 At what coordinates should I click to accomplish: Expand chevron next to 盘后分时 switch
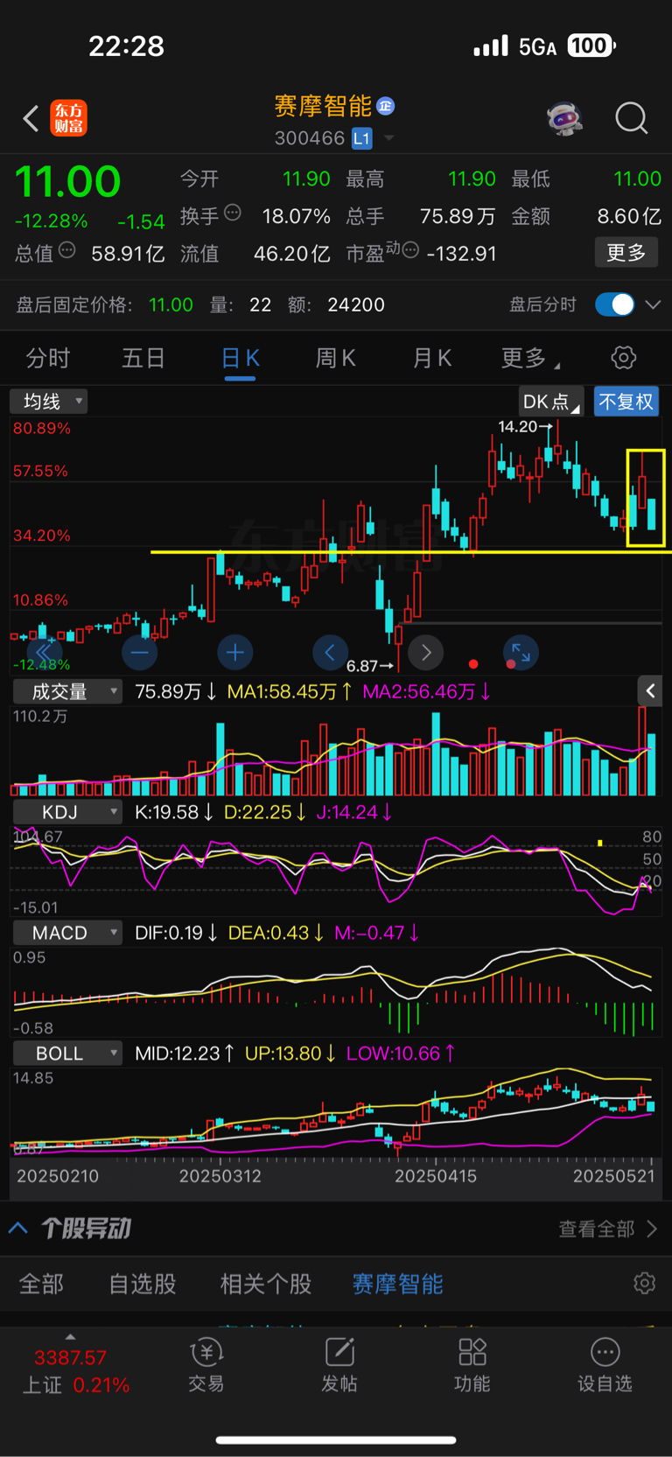coord(653,305)
